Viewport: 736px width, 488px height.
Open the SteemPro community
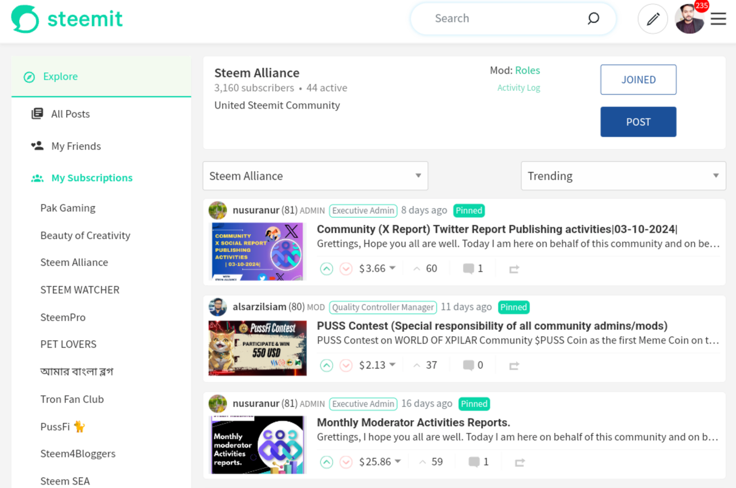click(63, 317)
